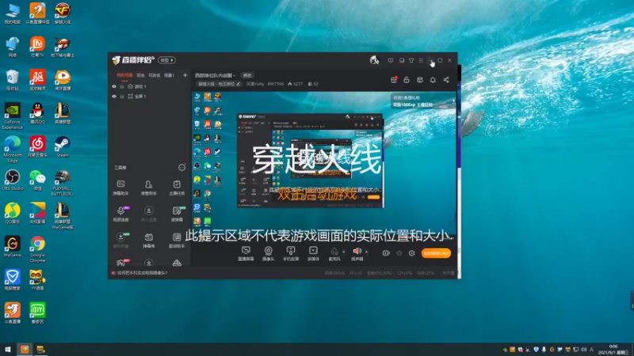Add a screen capture source from bottom toolbar

click(246, 253)
